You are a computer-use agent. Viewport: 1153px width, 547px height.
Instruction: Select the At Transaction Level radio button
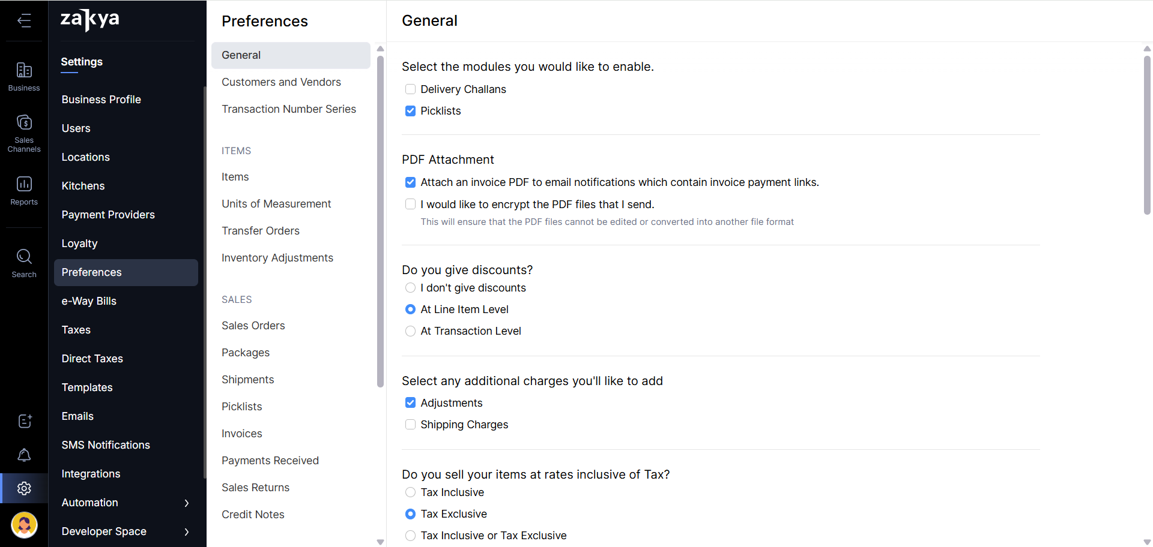click(x=411, y=331)
